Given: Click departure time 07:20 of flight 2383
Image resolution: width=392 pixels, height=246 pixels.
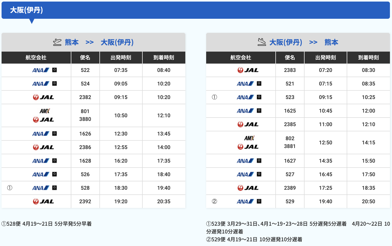Looking at the screenshot, I should tap(326, 70).
